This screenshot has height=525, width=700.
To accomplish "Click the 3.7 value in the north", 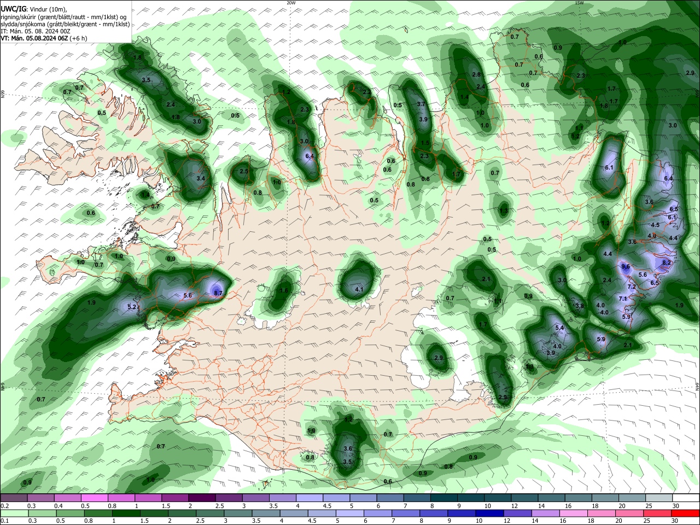I will pyautogui.click(x=421, y=104).
